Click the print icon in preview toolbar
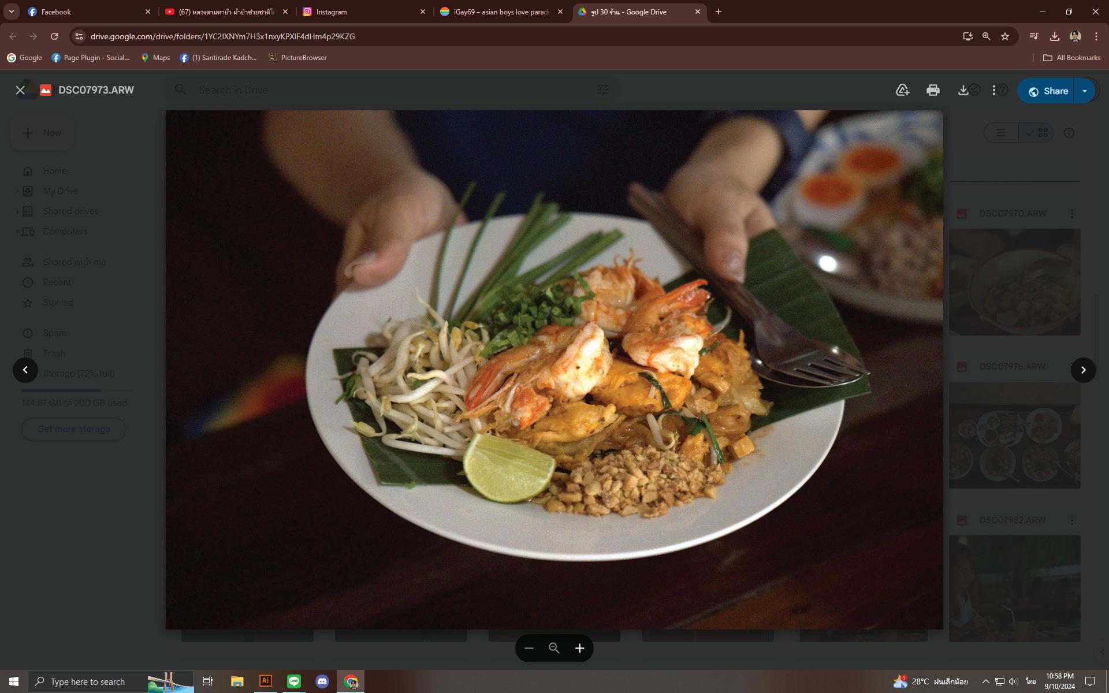 click(x=932, y=90)
